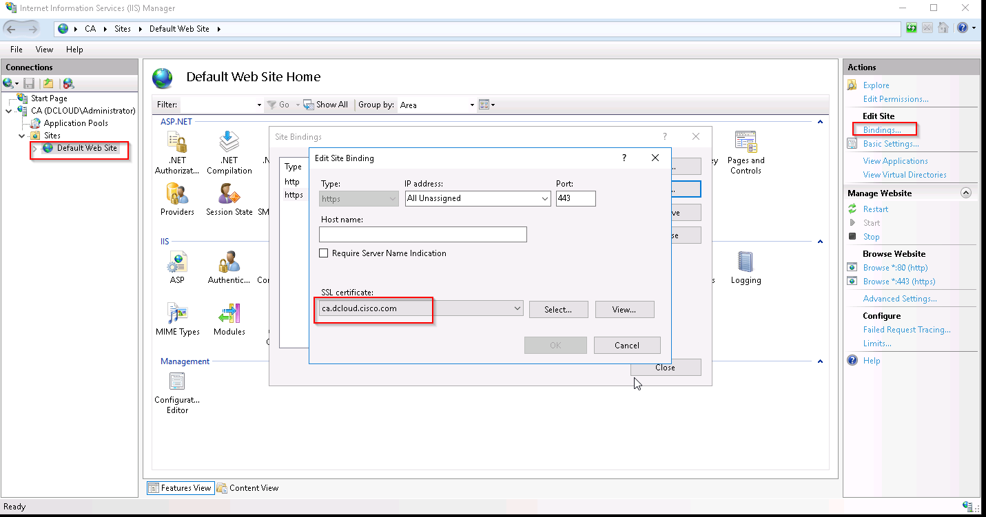Click Show All in filter bar

tap(326, 105)
